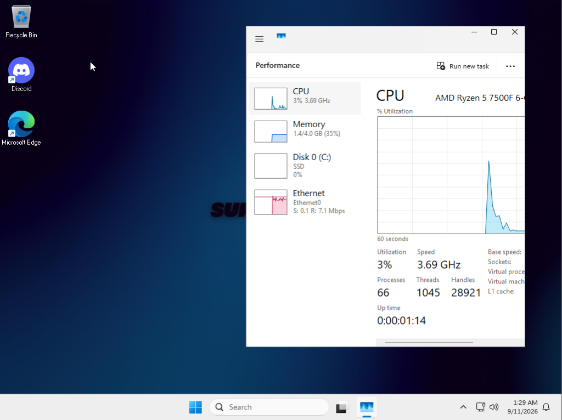The width and height of the screenshot is (562, 420).
Task: Open Task Manager hamburger navigation menu
Action: (x=259, y=39)
